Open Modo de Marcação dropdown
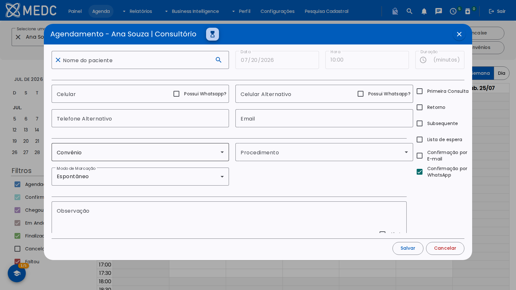The width and height of the screenshot is (516, 290). coord(140,177)
